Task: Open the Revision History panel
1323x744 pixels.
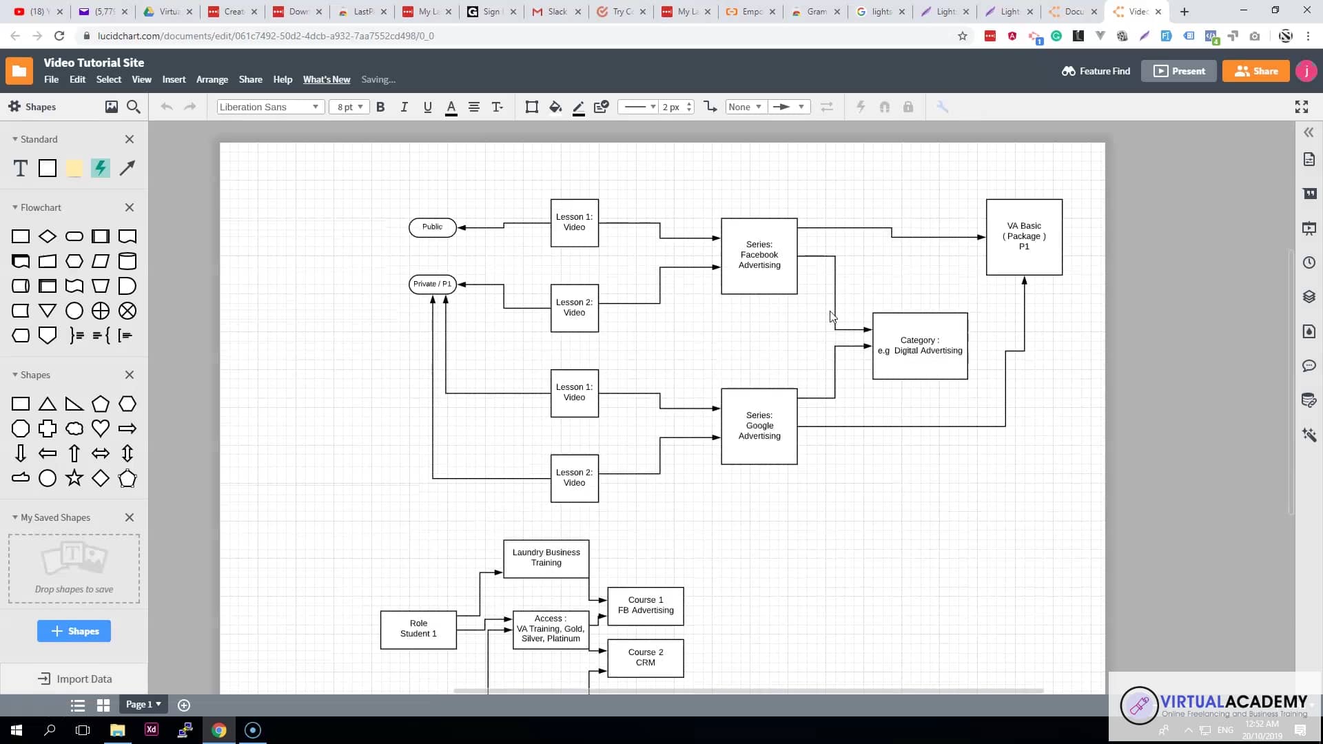Action: click(x=1310, y=262)
